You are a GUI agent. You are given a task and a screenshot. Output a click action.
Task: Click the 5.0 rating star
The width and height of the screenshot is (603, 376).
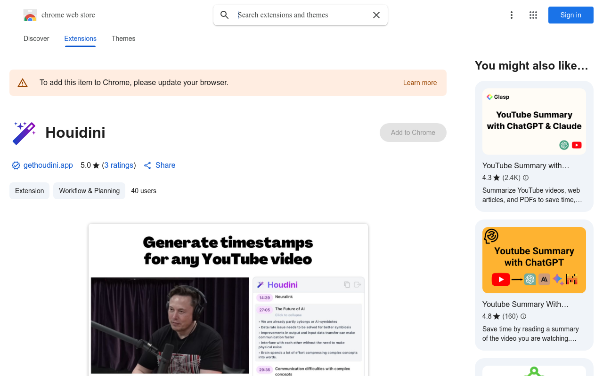tap(96, 165)
